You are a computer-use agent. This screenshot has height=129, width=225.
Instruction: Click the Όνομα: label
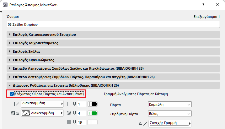13,17
